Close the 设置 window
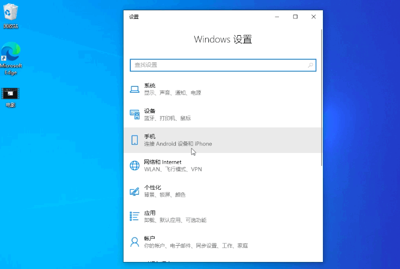Image resolution: width=400 pixels, height=269 pixels. (x=314, y=17)
